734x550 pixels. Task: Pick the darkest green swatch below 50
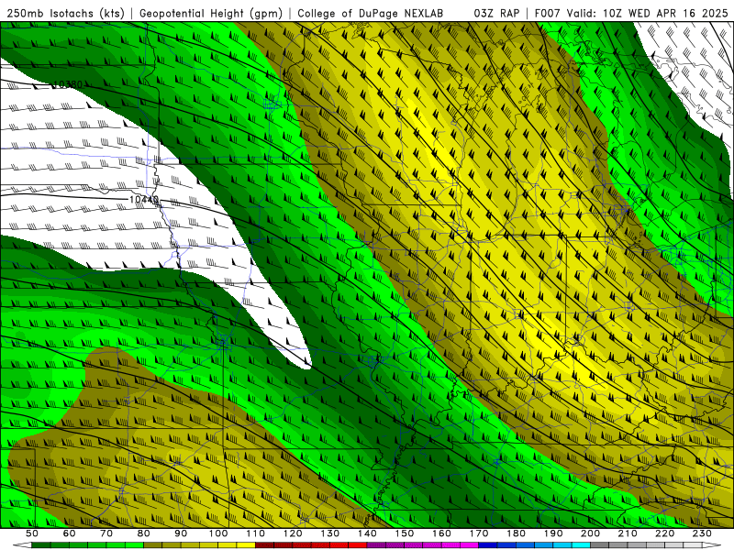41,544
